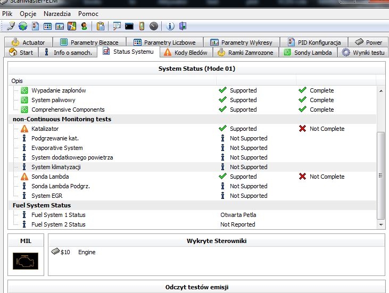
Task: Click the MIL check engine lamp icon
Action: coord(26,261)
